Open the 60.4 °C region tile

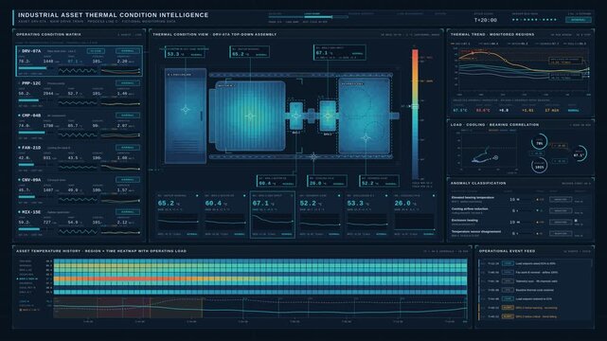pyautogui.click(x=225, y=214)
